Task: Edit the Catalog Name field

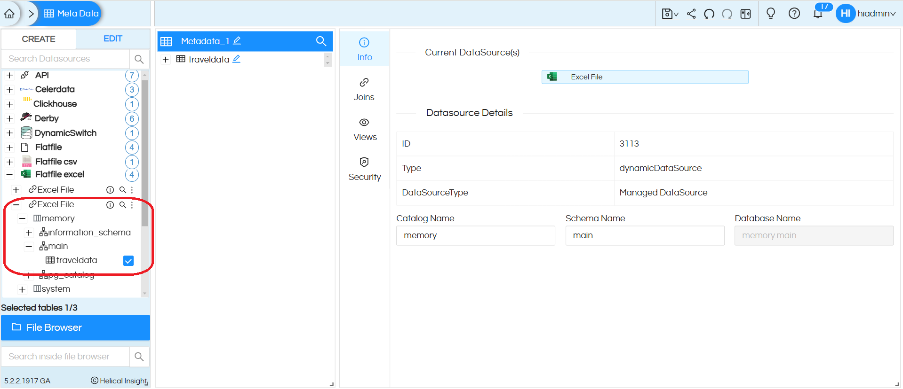Action: (476, 235)
